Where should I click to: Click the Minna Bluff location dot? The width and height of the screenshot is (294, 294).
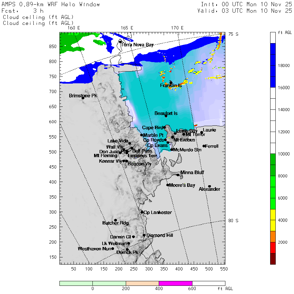pyautogui.click(x=178, y=175)
